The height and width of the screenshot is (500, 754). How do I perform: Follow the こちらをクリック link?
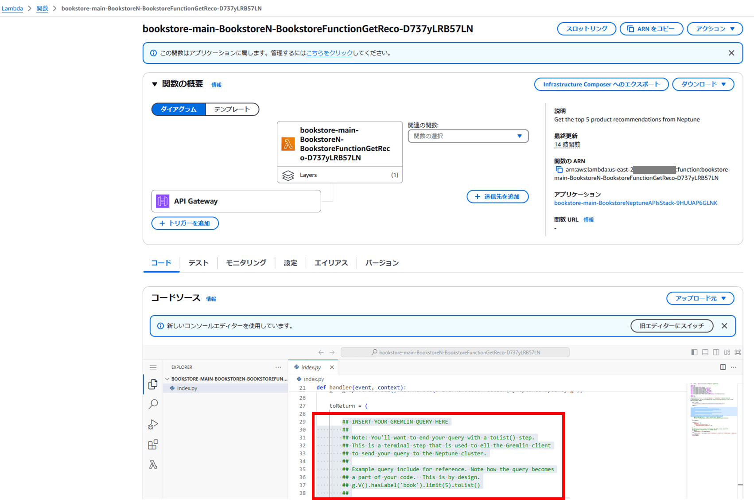[x=329, y=53]
